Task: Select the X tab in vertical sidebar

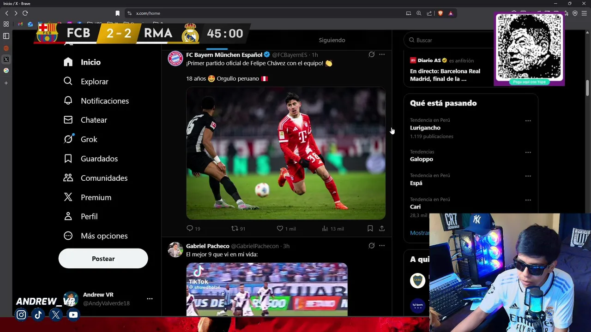Action: tap(6, 59)
